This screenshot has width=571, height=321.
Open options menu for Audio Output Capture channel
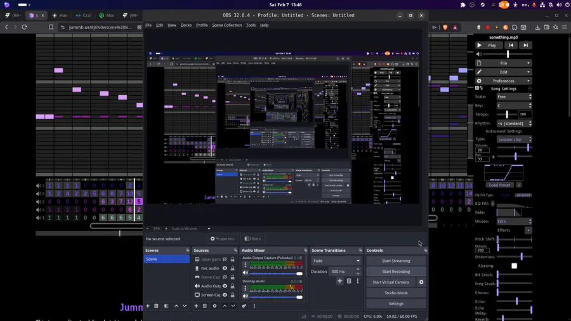tap(245, 265)
